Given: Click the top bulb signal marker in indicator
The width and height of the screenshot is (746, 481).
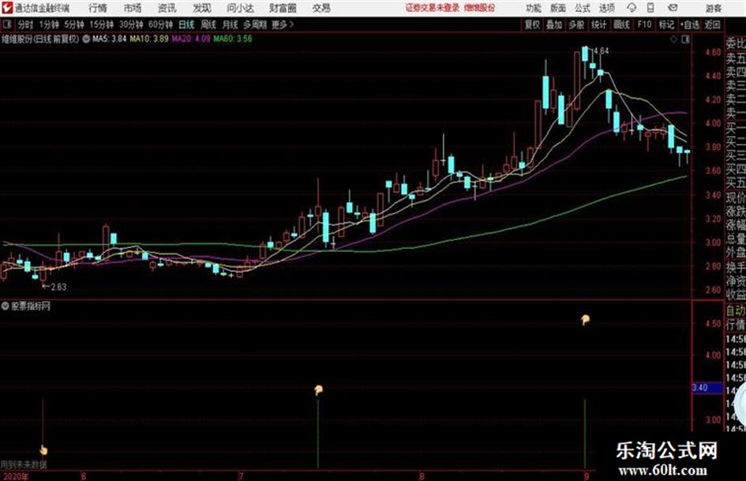Looking at the screenshot, I should [585, 320].
